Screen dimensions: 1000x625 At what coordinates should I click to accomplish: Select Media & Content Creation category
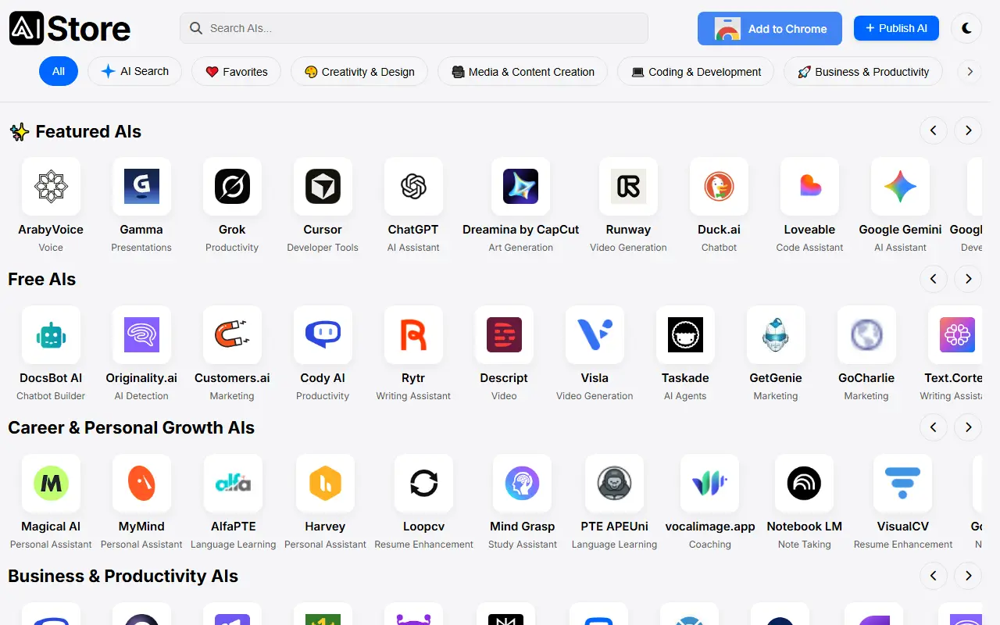(523, 71)
